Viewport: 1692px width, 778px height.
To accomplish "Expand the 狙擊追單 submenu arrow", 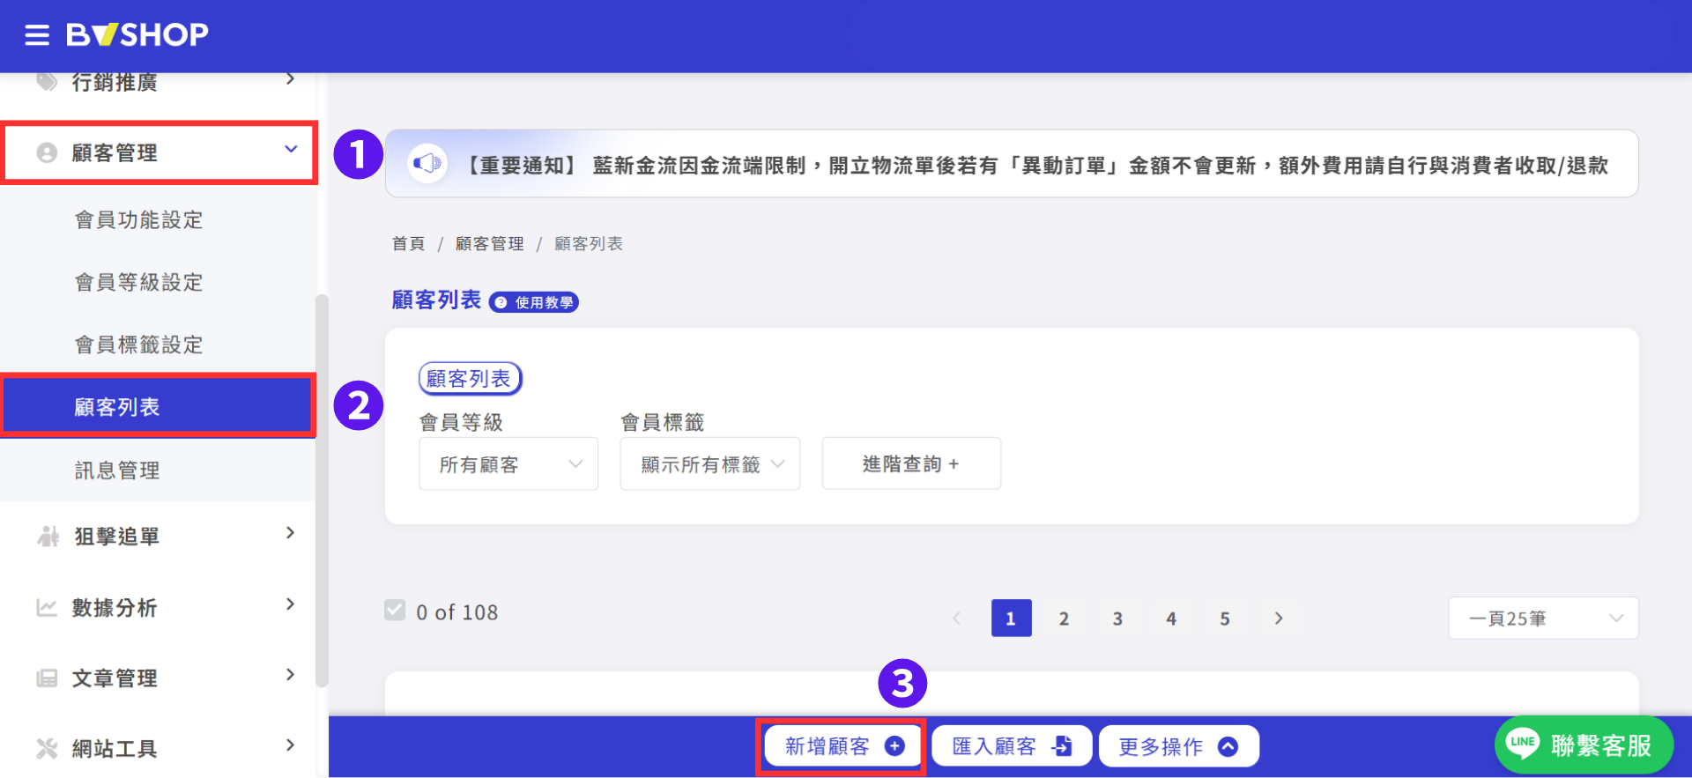I will pos(290,533).
